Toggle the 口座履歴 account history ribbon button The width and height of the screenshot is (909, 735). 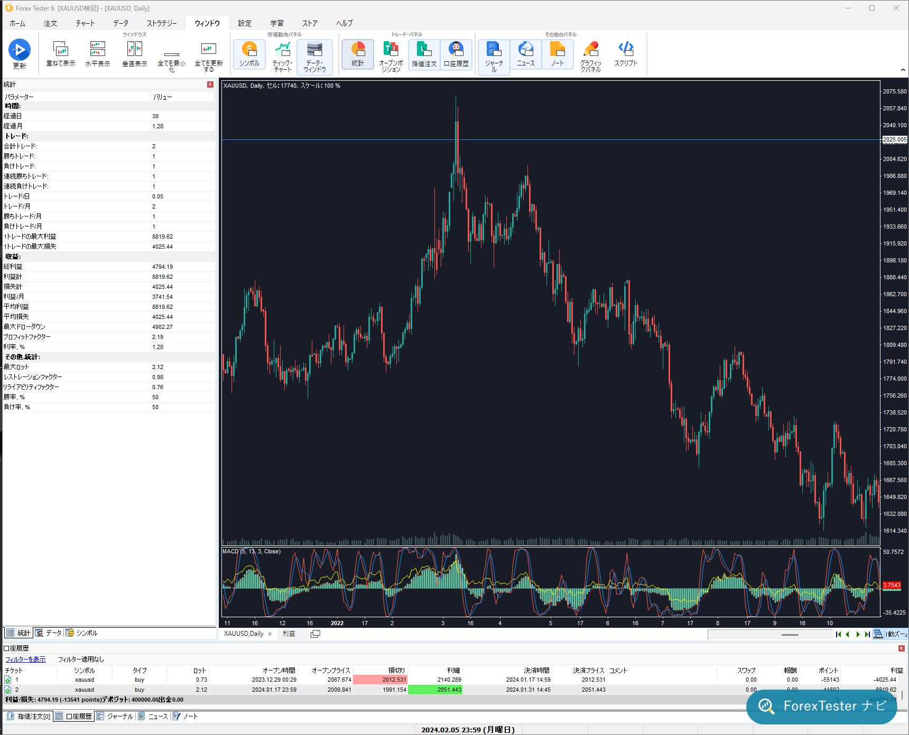pyautogui.click(x=456, y=54)
